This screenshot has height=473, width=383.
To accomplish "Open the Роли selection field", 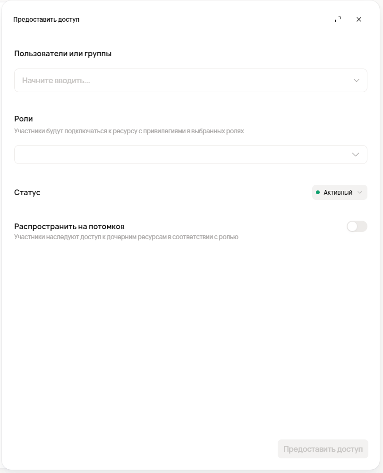I will pos(184,155).
